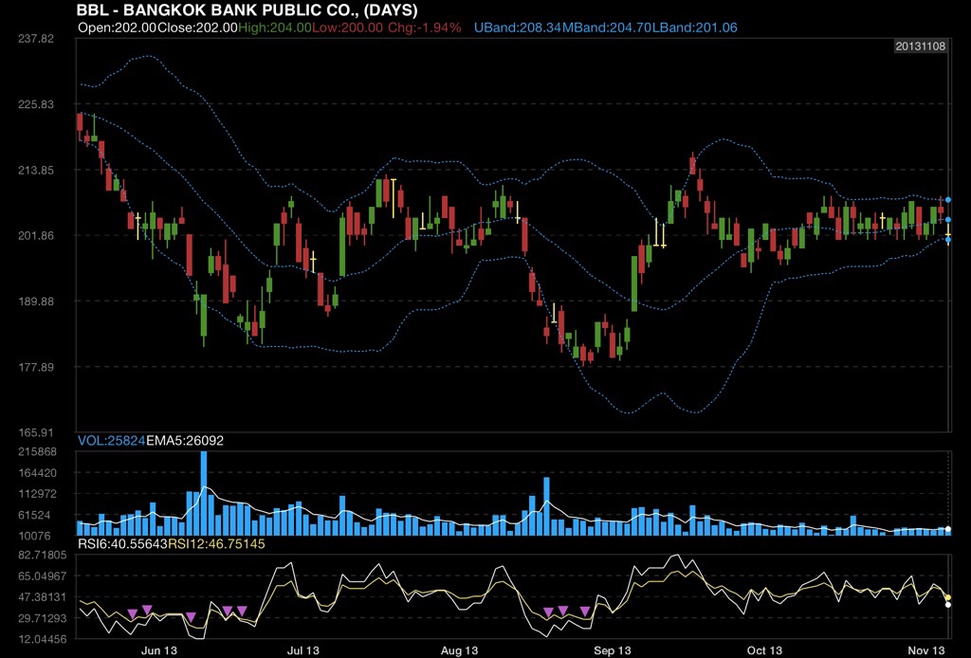Click the EMA5:26092 readout
Viewport: 971px width, 658px height.
point(185,441)
